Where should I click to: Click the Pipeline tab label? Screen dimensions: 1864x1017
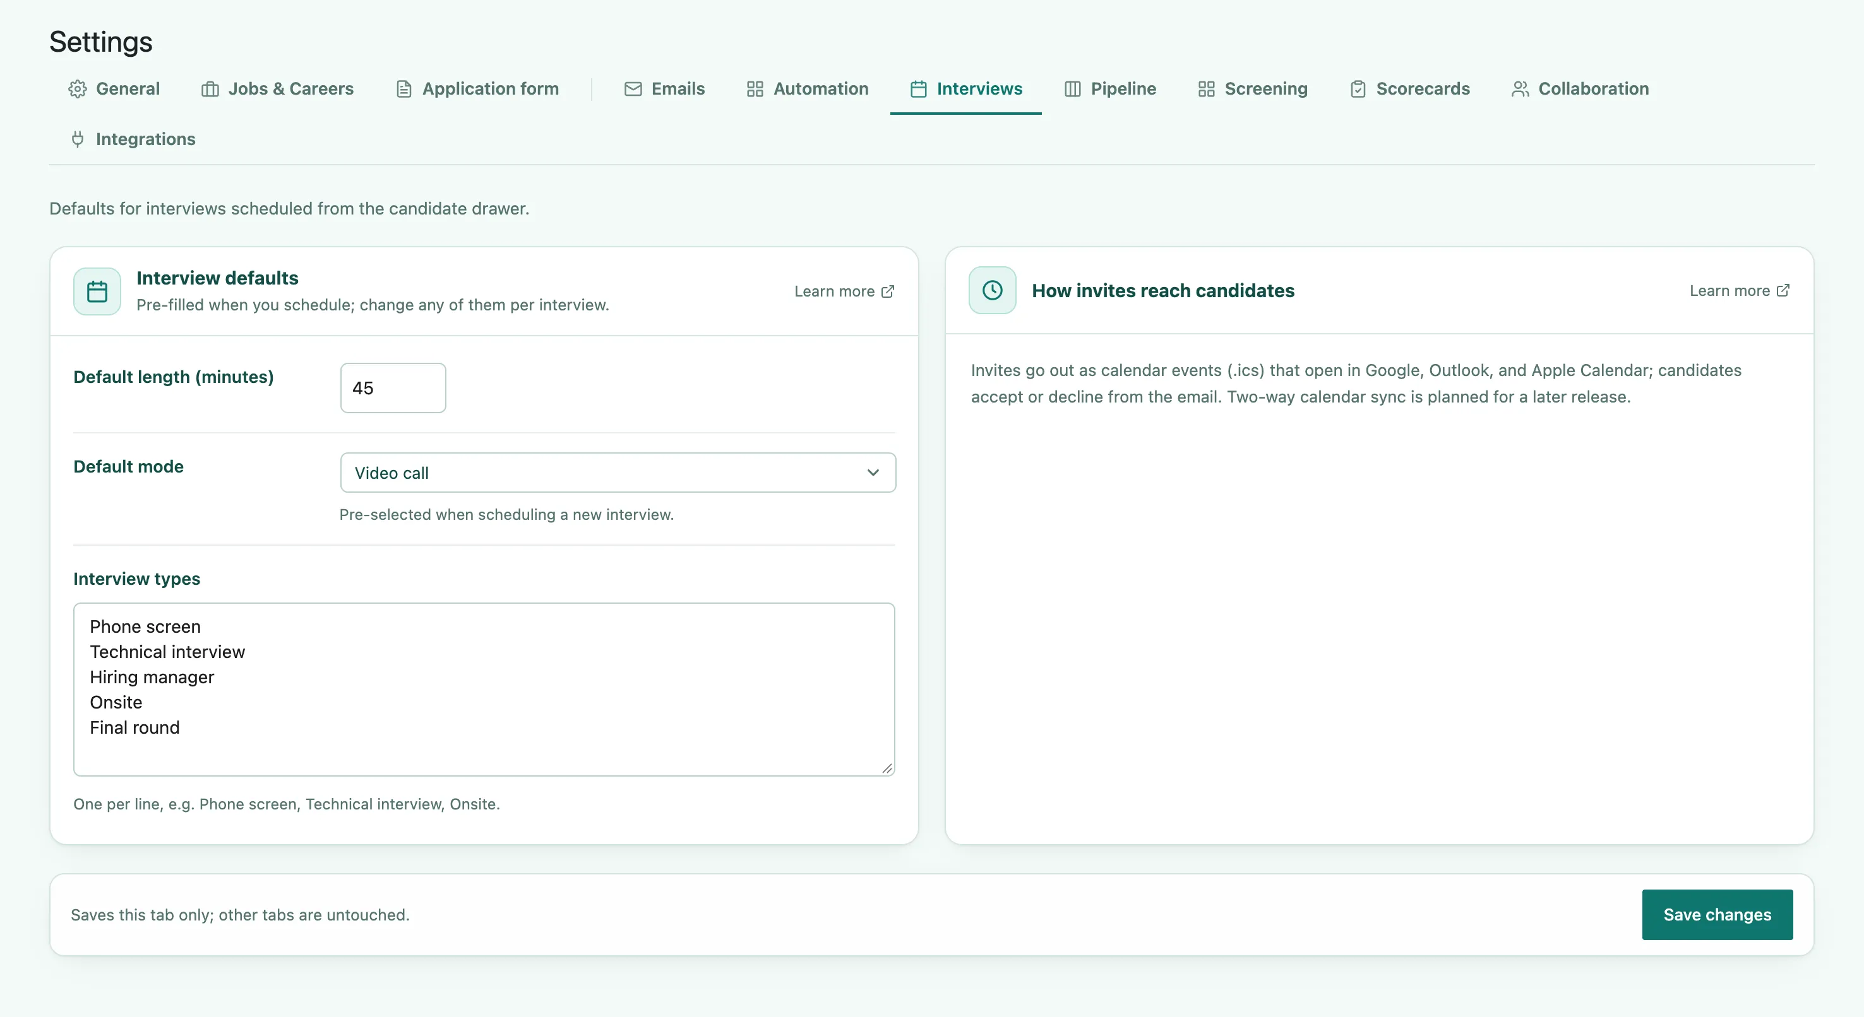pos(1123,89)
